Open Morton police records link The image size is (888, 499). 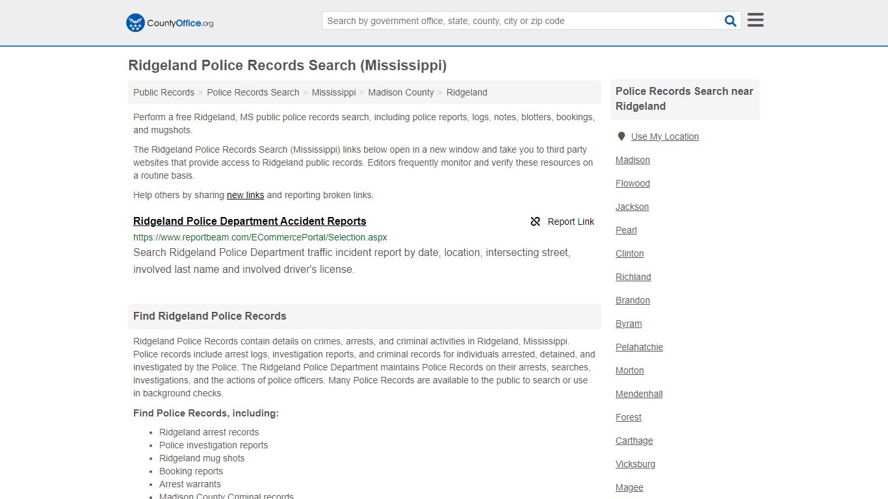pos(629,370)
